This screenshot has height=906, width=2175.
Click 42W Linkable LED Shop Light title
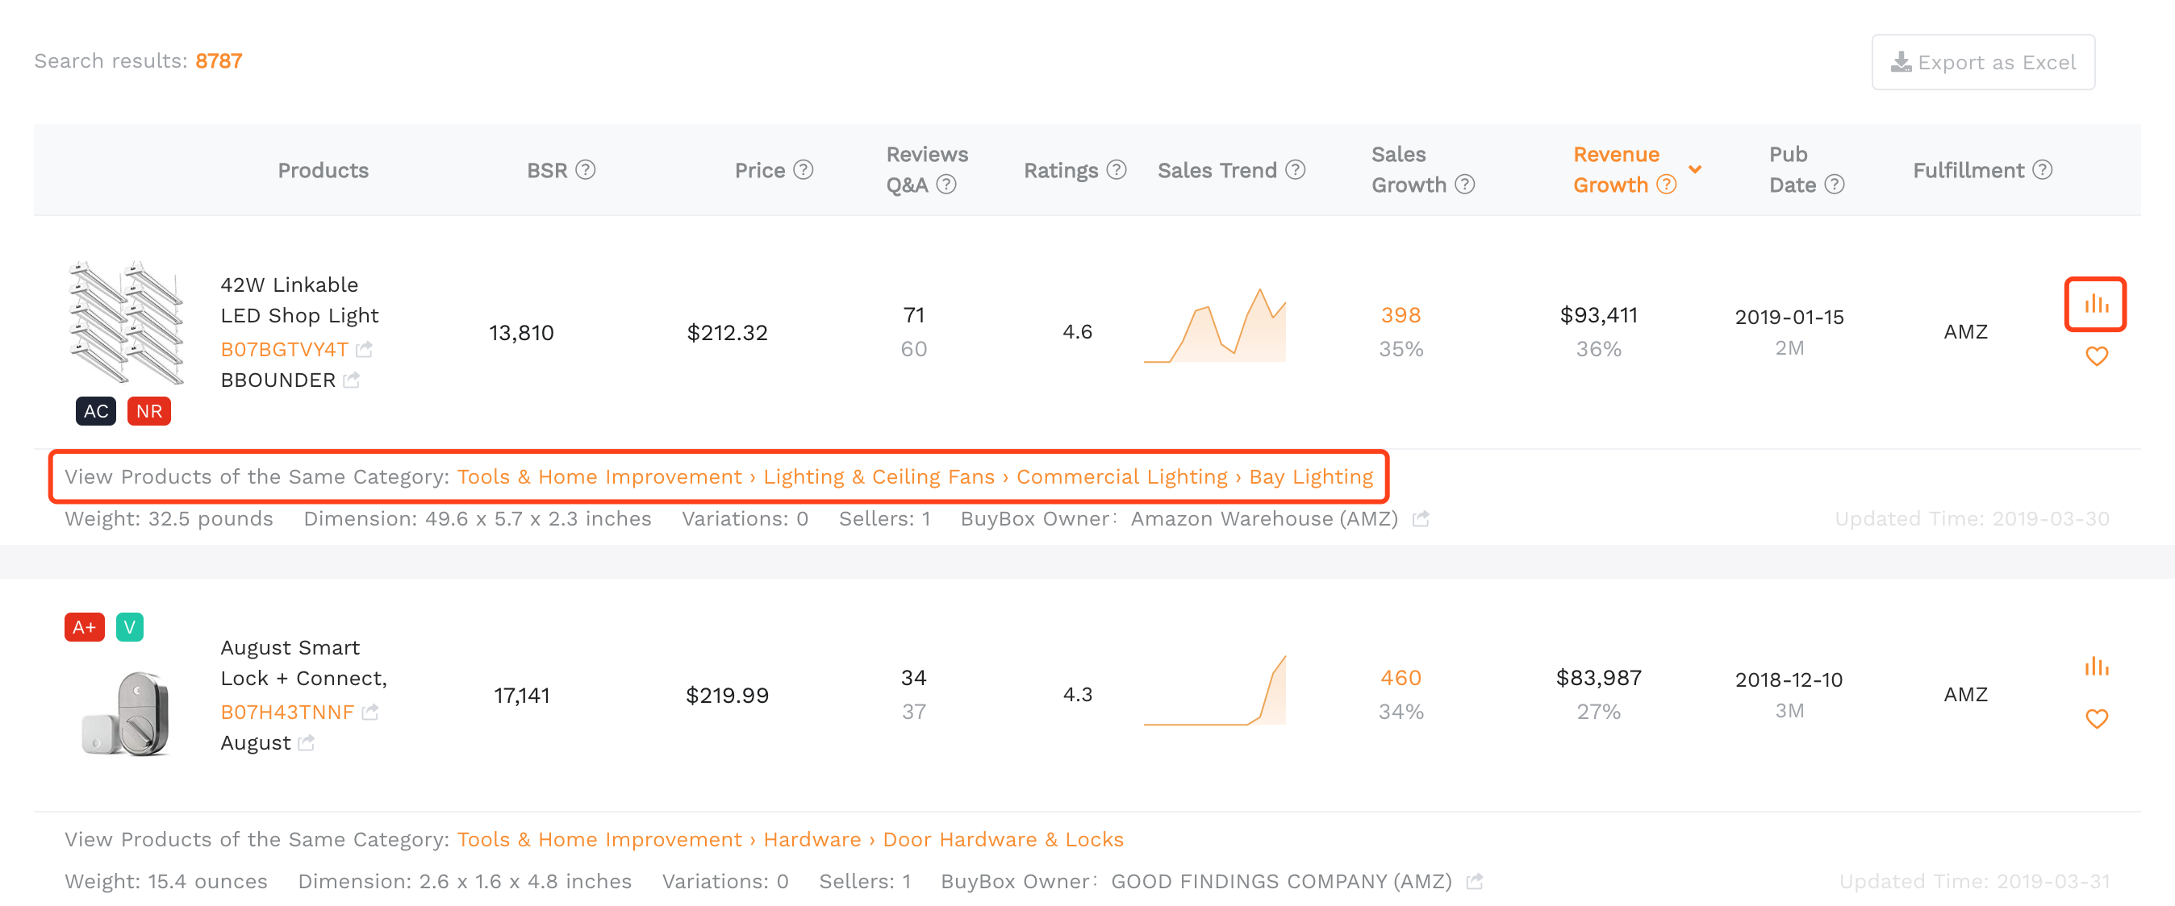[300, 300]
